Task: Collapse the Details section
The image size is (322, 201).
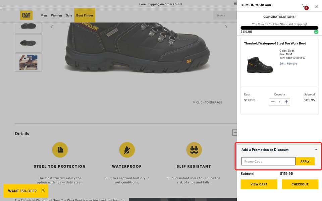Action: pos(234,133)
